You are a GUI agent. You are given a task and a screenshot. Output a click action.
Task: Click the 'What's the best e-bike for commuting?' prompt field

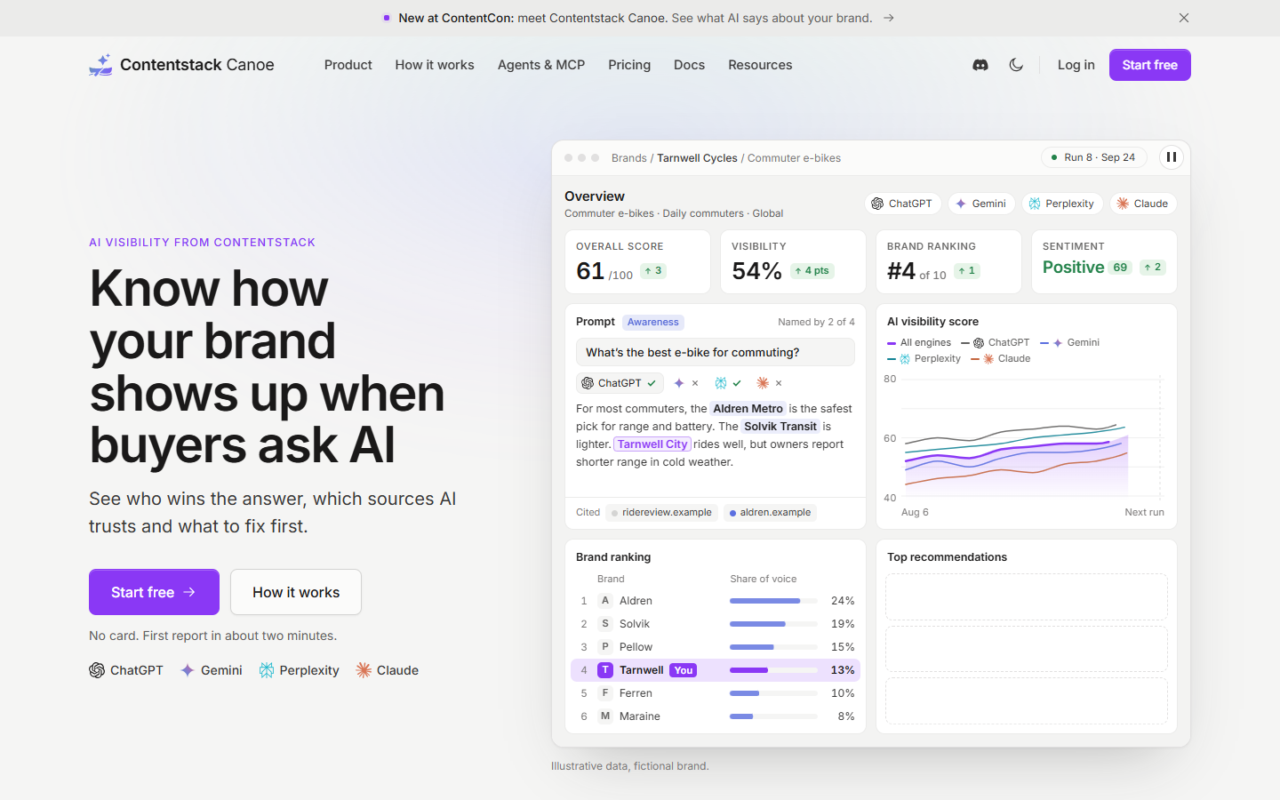click(716, 352)
